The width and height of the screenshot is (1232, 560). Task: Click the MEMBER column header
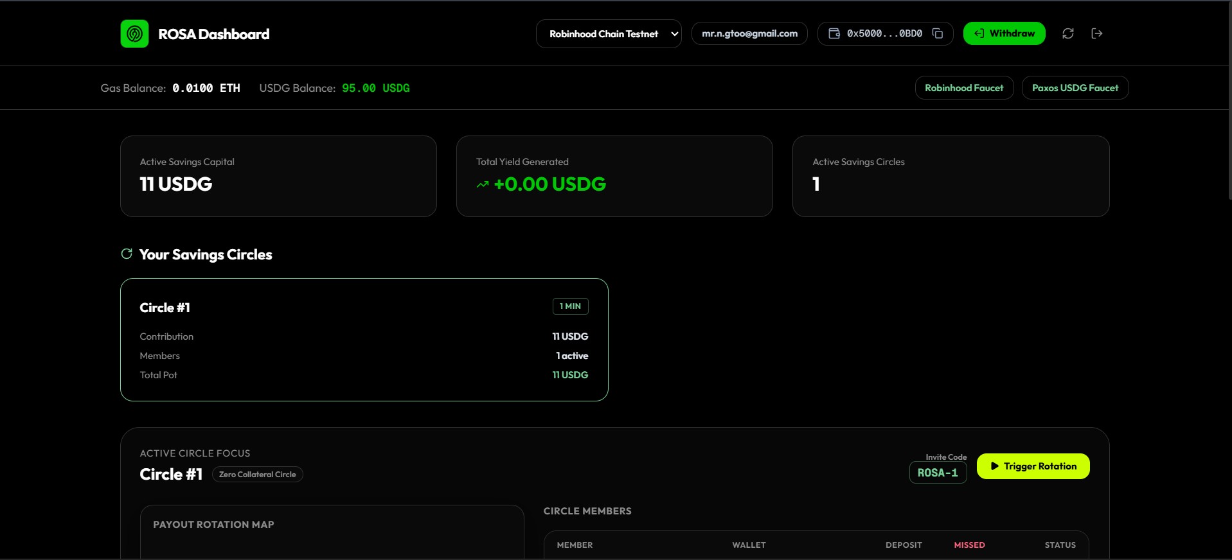575,545
